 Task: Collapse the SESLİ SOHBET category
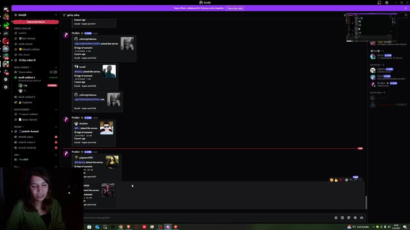click(22, 67)
